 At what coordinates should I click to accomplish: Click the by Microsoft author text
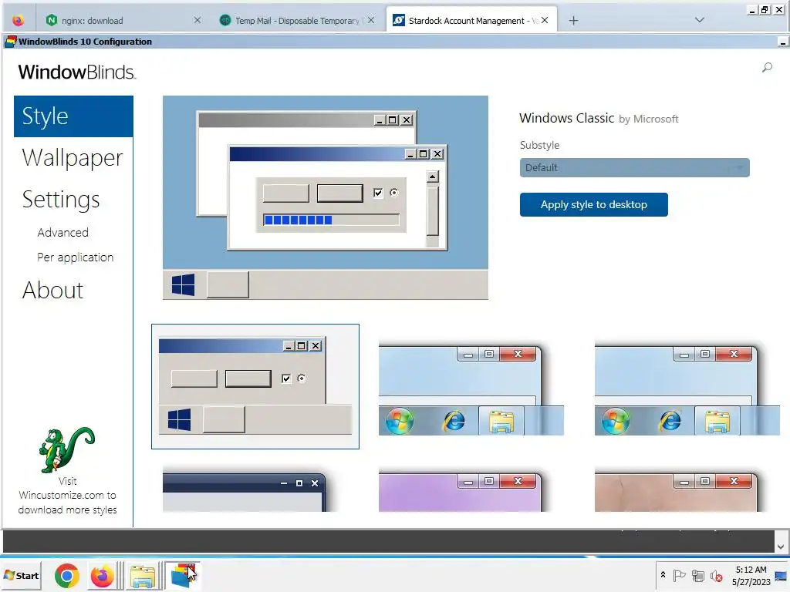pos(648,119)
